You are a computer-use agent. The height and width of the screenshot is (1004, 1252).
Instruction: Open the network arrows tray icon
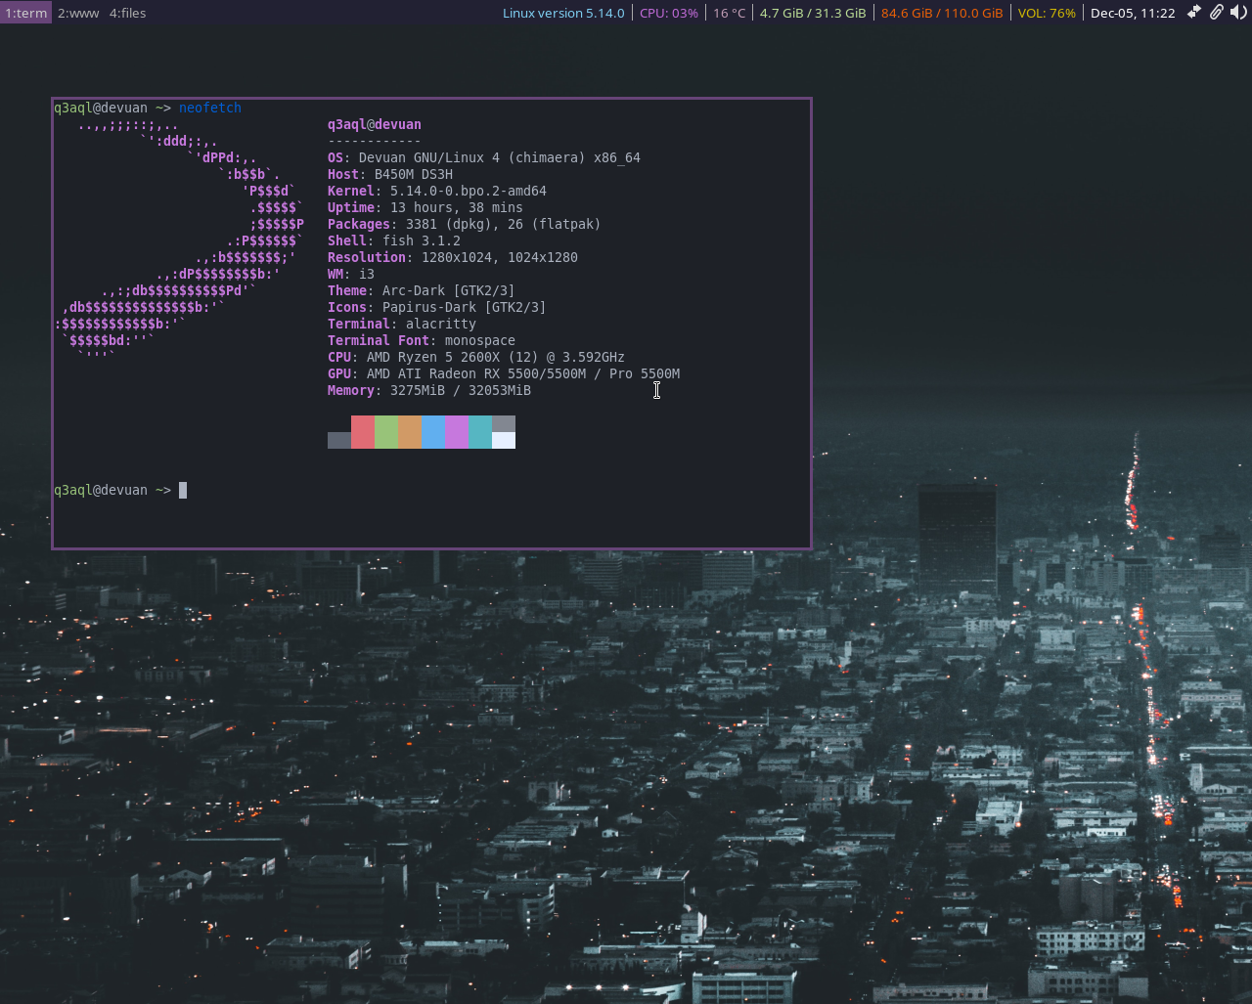pos(1194,13)
